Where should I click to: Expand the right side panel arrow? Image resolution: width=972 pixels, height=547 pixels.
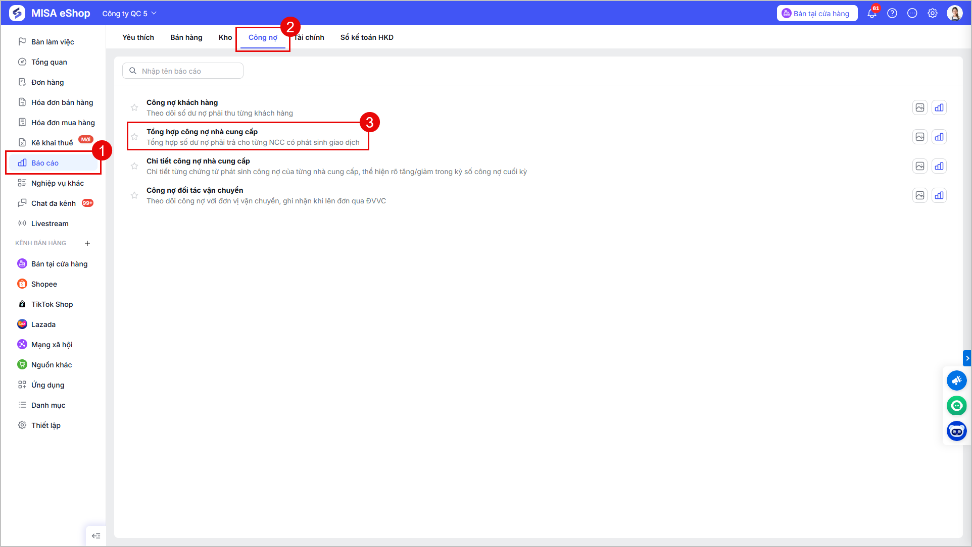point(967,358)
